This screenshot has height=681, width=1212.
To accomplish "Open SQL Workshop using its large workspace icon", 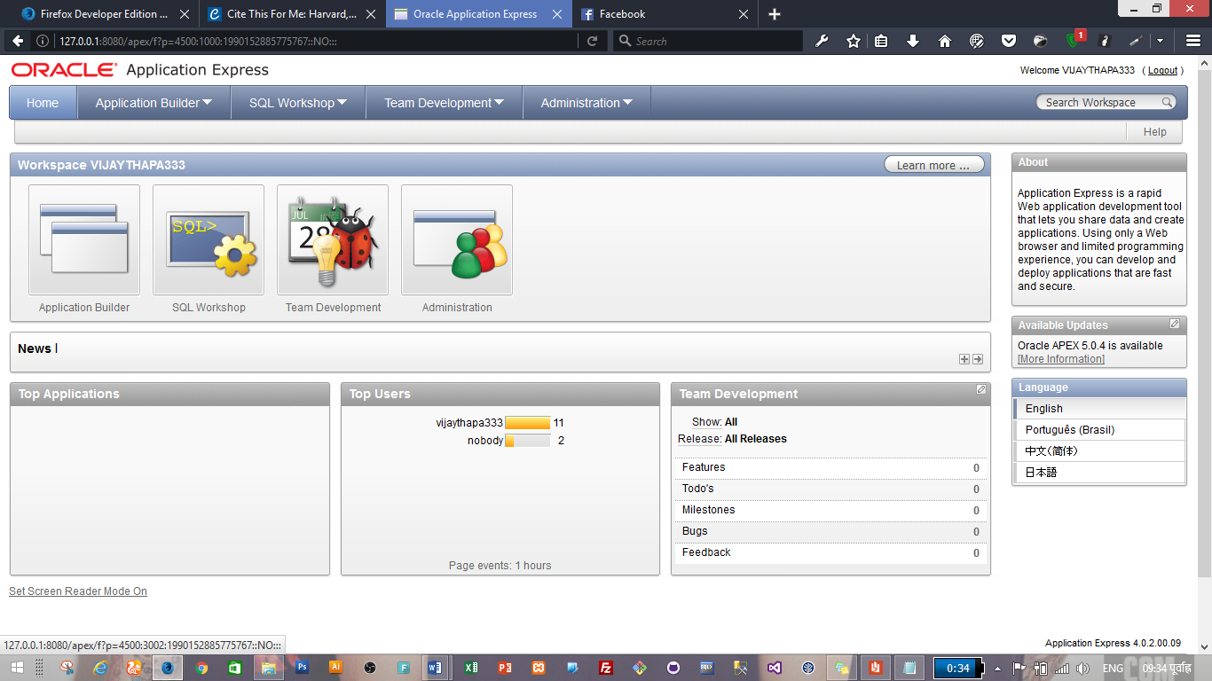I will point(208,239).
